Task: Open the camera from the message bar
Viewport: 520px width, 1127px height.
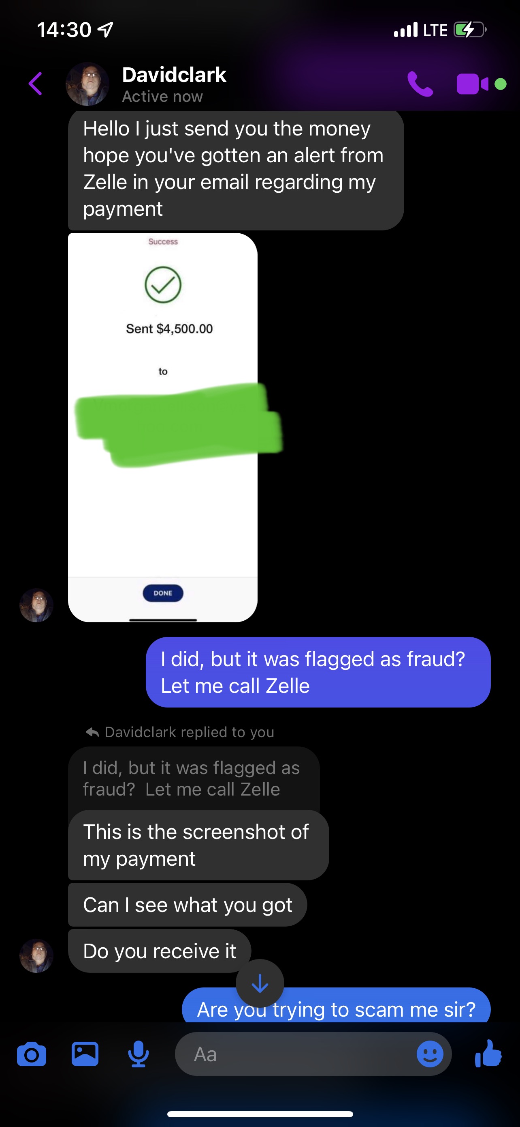Action: [32, 1054]
